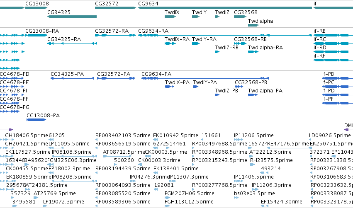This screenshot has width=353, height=208.
Task: Click the RE47176.5prime EST label
Action: (x=288, y=144)
